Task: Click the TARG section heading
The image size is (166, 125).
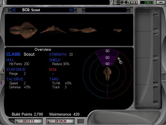Action: (54, 79)
